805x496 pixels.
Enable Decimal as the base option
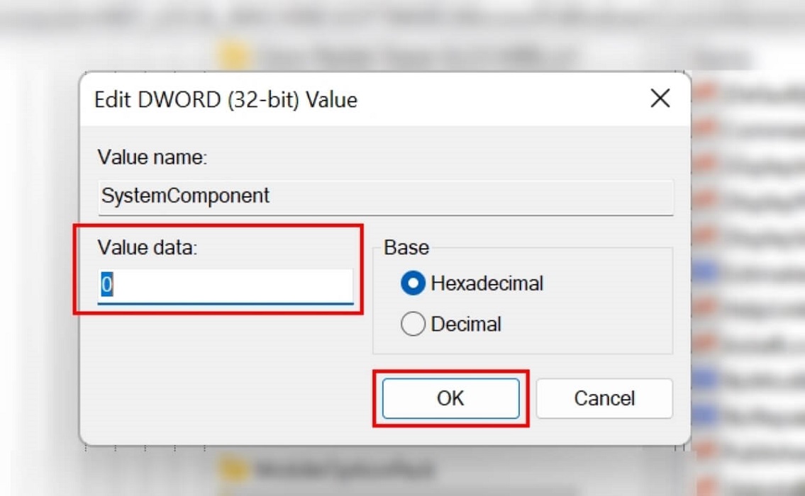(x=413, y=324)
